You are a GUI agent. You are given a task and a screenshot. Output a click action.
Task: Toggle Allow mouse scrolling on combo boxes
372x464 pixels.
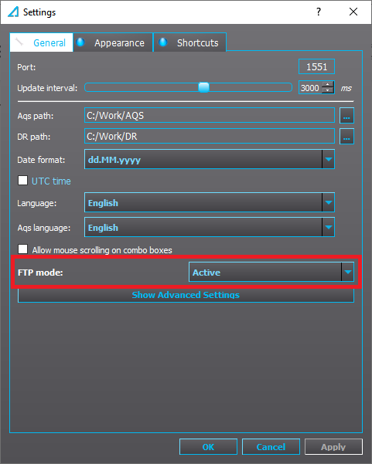23,249
